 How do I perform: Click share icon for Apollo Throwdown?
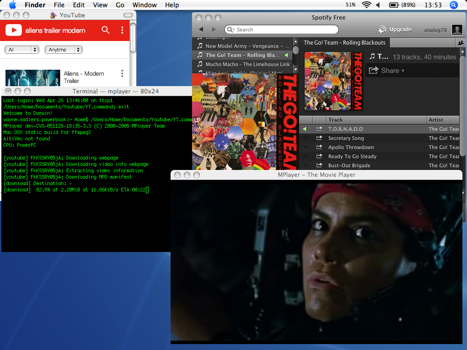(x=319, y=147)
